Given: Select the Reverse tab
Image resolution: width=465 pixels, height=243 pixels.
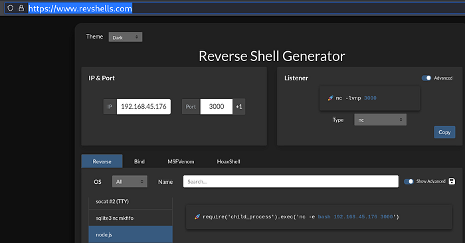Looking at the screenshot, I should tap(102, 161).
